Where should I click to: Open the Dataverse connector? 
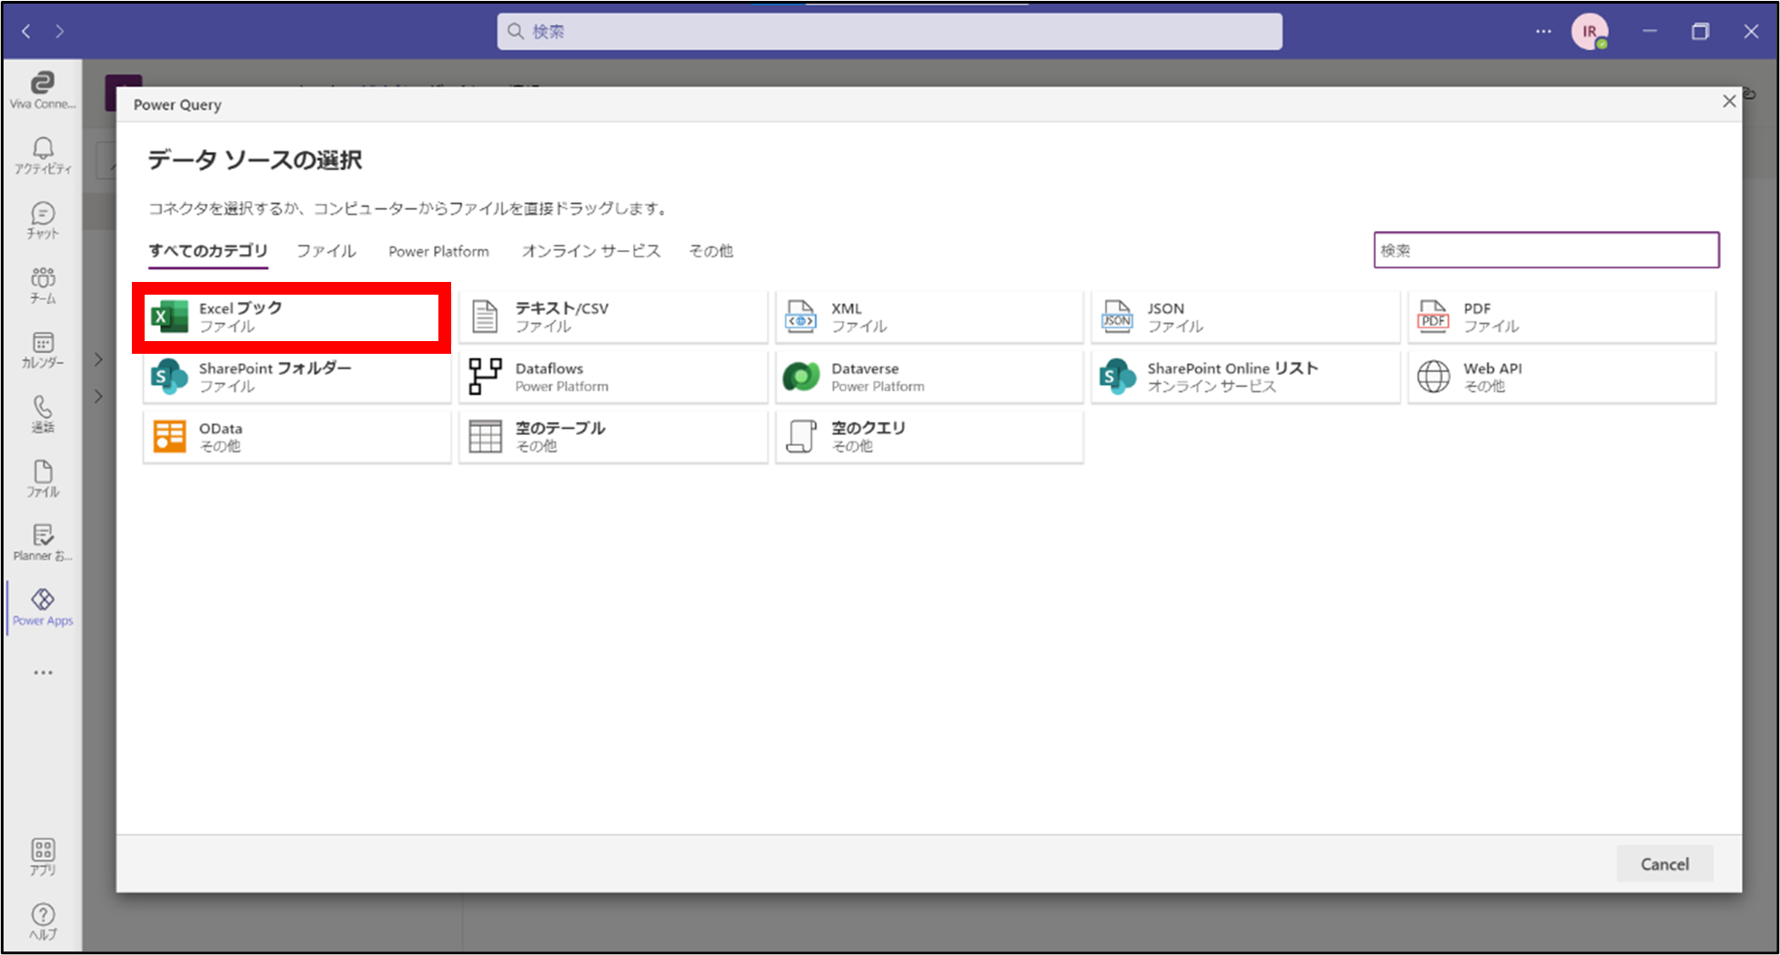pyautogui.click(x=928, y=376)
